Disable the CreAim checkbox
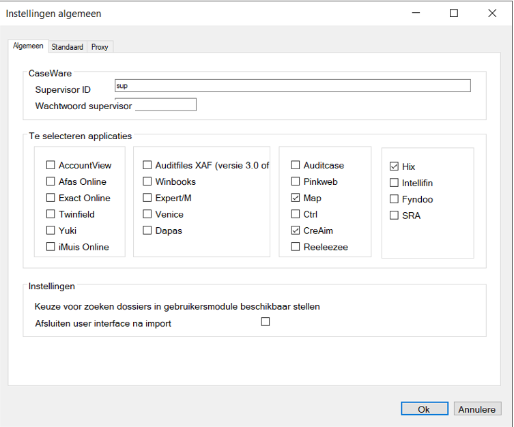The height and width of the screenshot is (427, 514). [296, 230]
